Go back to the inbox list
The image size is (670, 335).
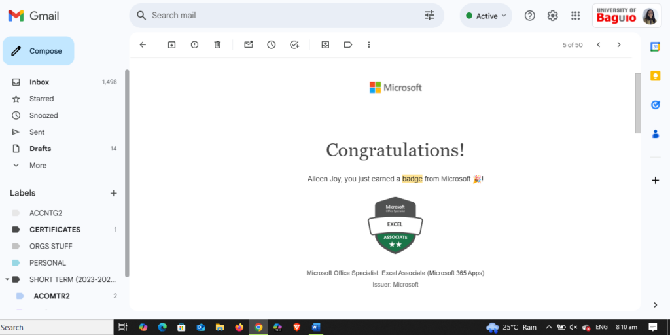pos(143,44)
